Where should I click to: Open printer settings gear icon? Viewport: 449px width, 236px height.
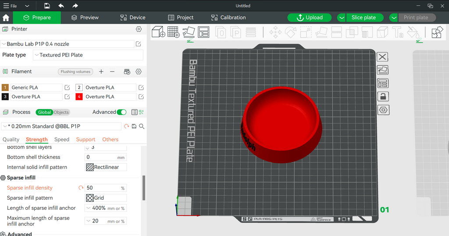tap(139, 29)
